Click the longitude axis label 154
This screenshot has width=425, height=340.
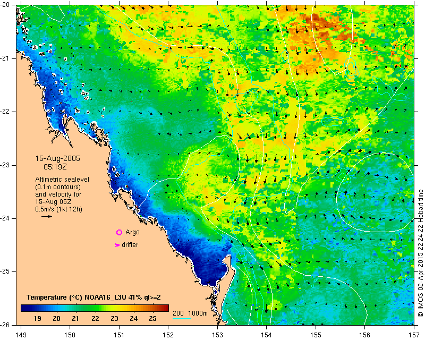(x=267, y=335)
